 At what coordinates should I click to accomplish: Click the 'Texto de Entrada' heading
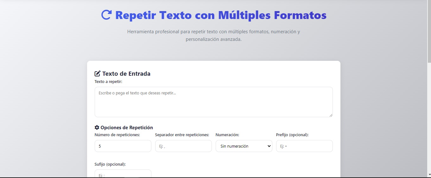click(x=126, y=74)
